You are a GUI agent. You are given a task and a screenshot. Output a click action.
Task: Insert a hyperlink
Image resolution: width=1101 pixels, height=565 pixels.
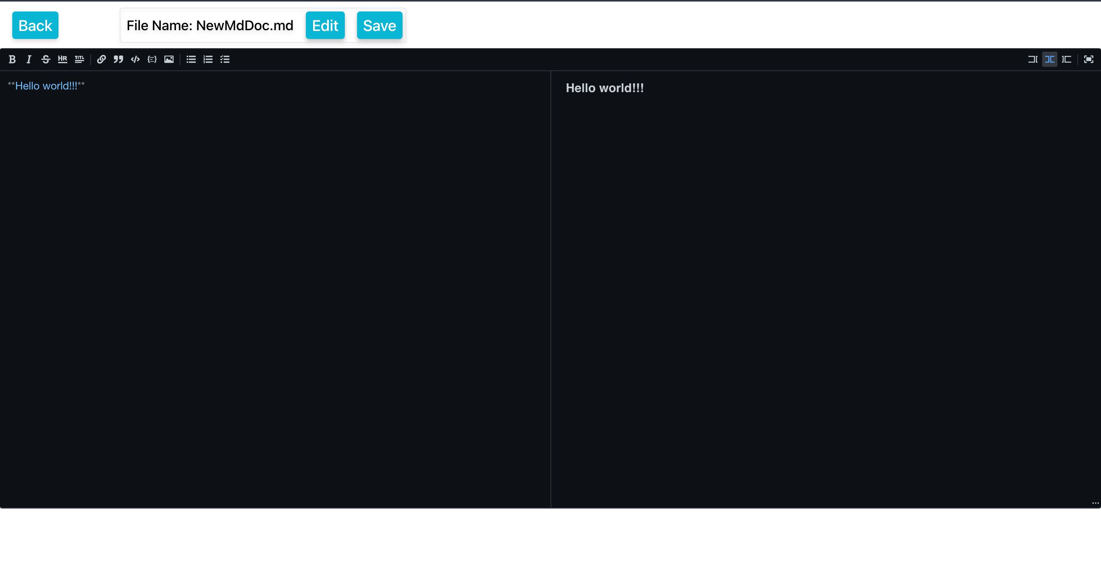(x=101, y=59)
